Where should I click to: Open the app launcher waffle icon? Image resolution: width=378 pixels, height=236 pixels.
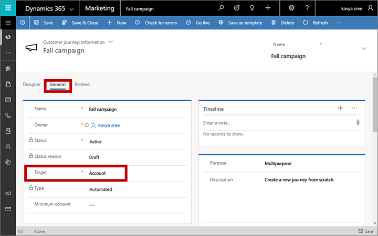coord(8,8)
